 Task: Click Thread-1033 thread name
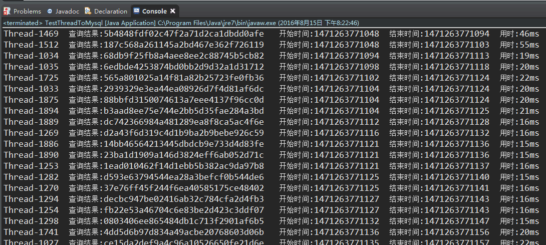click(x=31, y=89)
